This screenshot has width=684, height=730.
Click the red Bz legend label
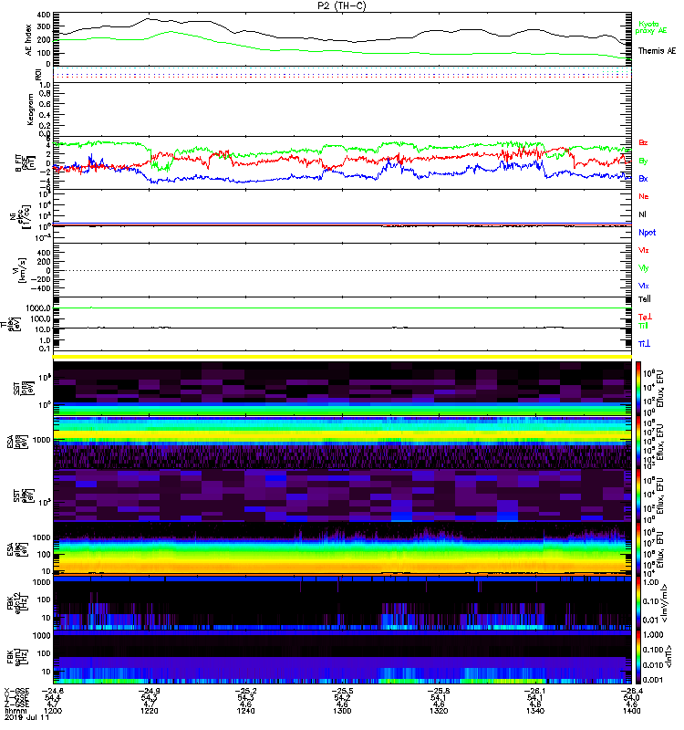[x=643, y=142]
